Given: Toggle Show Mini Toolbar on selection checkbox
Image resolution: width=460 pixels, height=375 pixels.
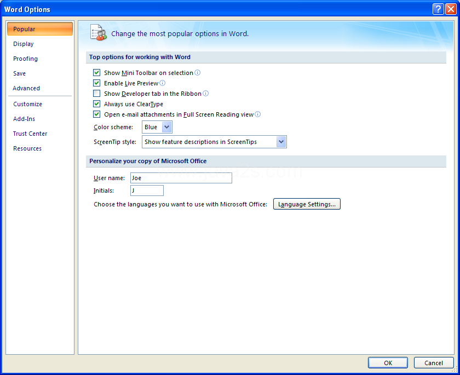Looking at the screenshot, I should point(96,72).
